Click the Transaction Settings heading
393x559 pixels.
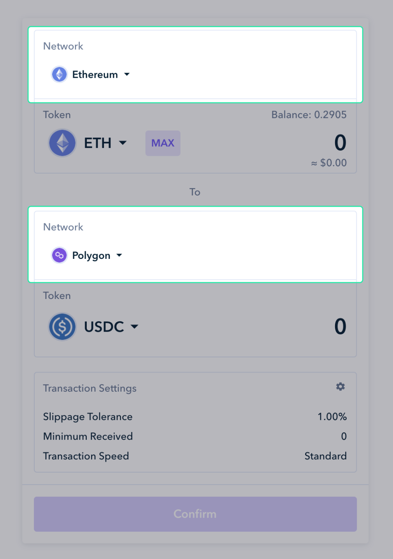click(90, 388)
